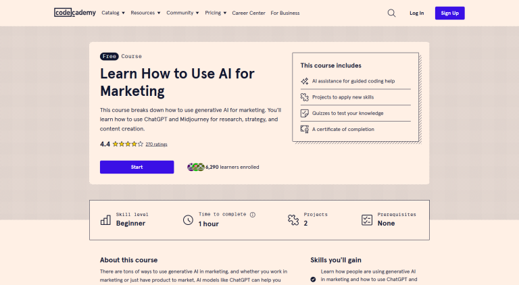
Task: Click the AI assistance sparkle icon
Action: pos(305,81)
